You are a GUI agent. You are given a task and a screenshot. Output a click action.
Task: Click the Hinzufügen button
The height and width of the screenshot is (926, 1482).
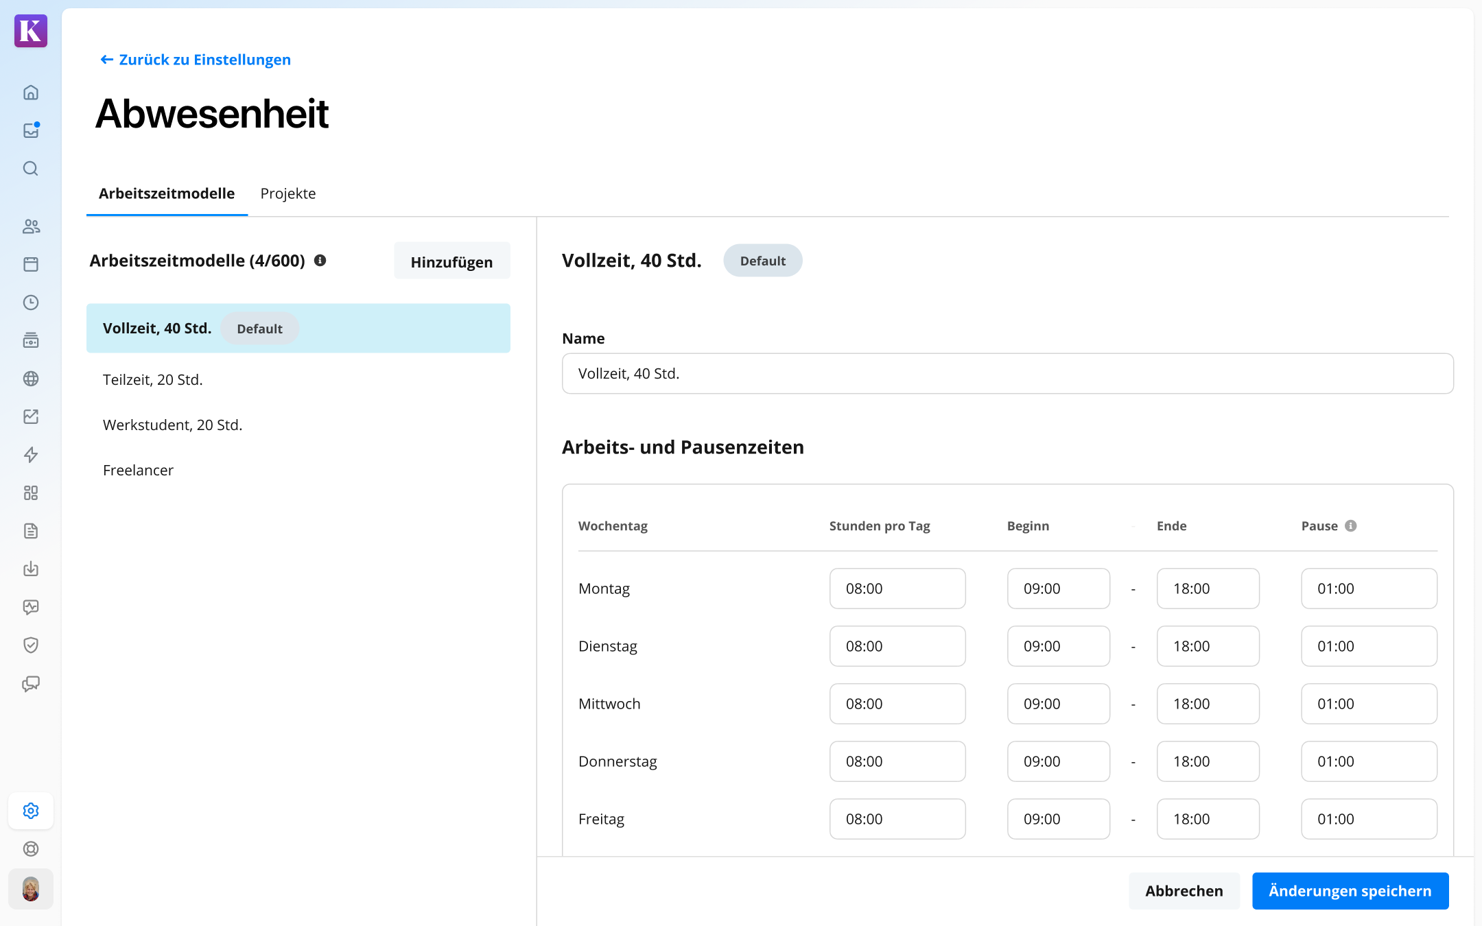coord(451,261)
